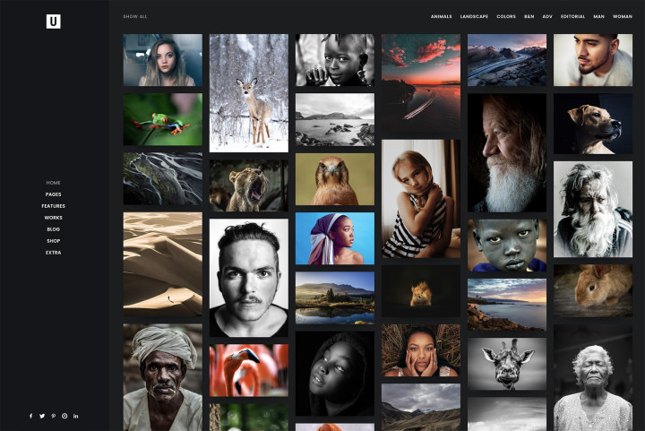The image size is (645, 431).
Task: Go to the Works menu item
Action: point(54,218)
